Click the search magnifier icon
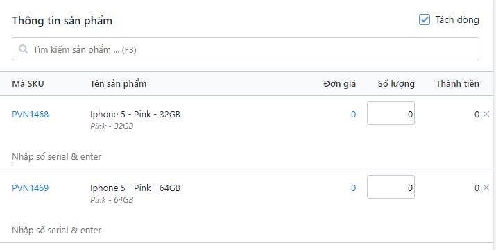Screen dimensions: 496x250 [x=23, y=49]
